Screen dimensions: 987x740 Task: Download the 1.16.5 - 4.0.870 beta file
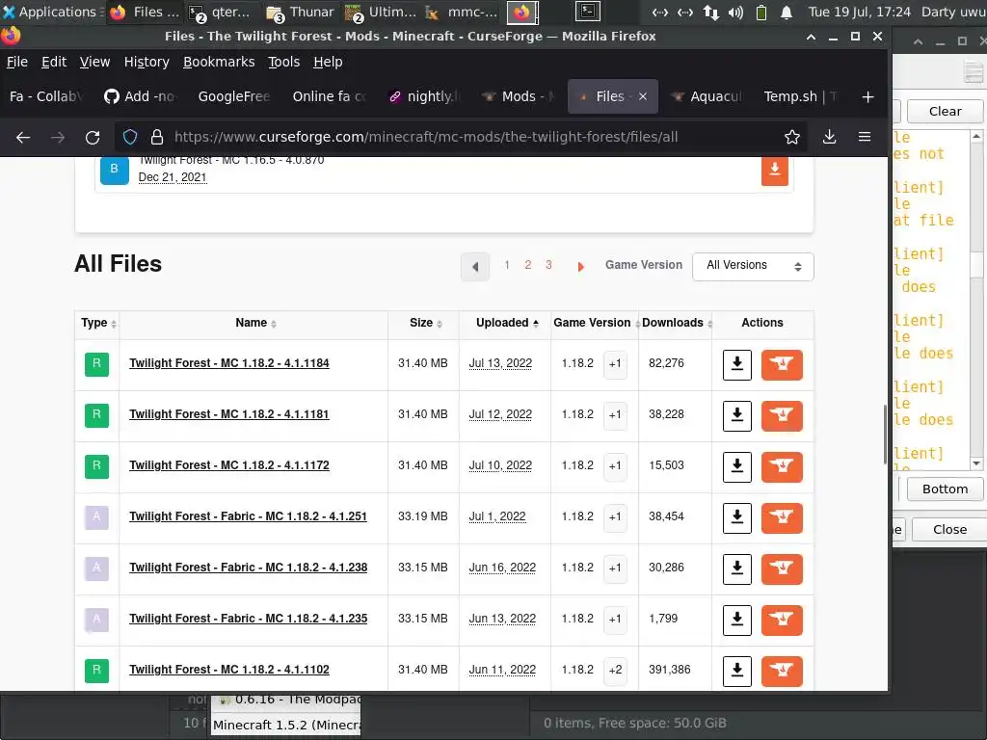775,171
